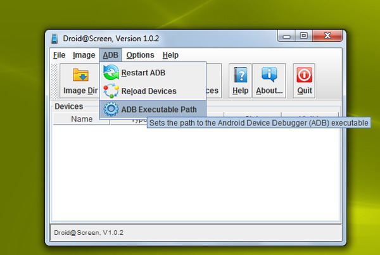Minimize the Droid@Screen window
The image size is (380, 255).
[x=286, y=36]
